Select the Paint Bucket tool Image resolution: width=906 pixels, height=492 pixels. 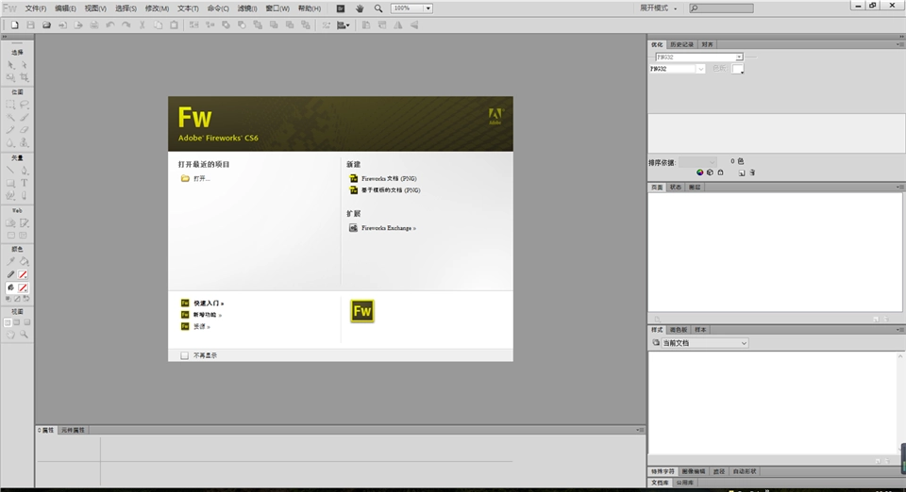[25, 262]
